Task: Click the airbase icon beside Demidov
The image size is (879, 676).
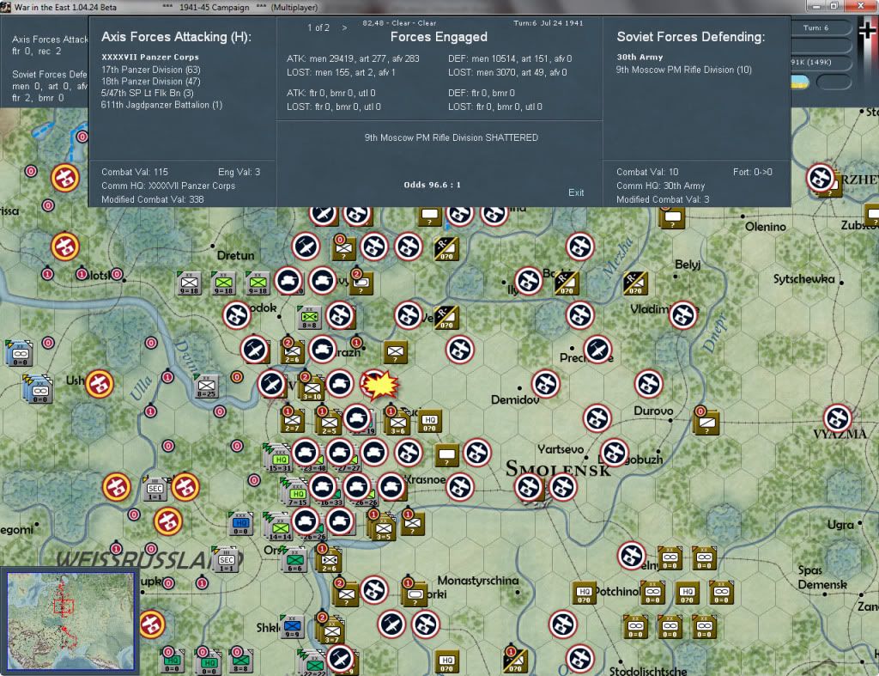Action: click(x=545, y=384)
